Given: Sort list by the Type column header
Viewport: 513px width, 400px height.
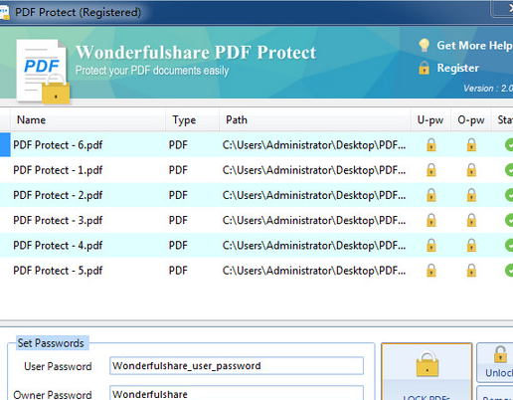Looking at the screenshot, I should click(192, 119).
